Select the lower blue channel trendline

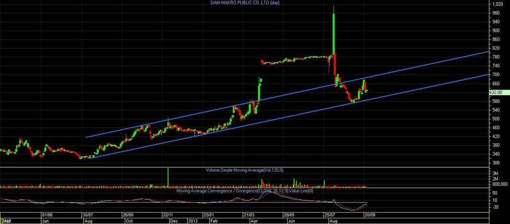[x=289, y=116]
